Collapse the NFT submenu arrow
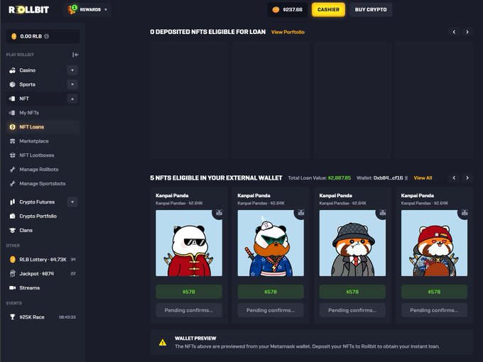 coord(72,99)
